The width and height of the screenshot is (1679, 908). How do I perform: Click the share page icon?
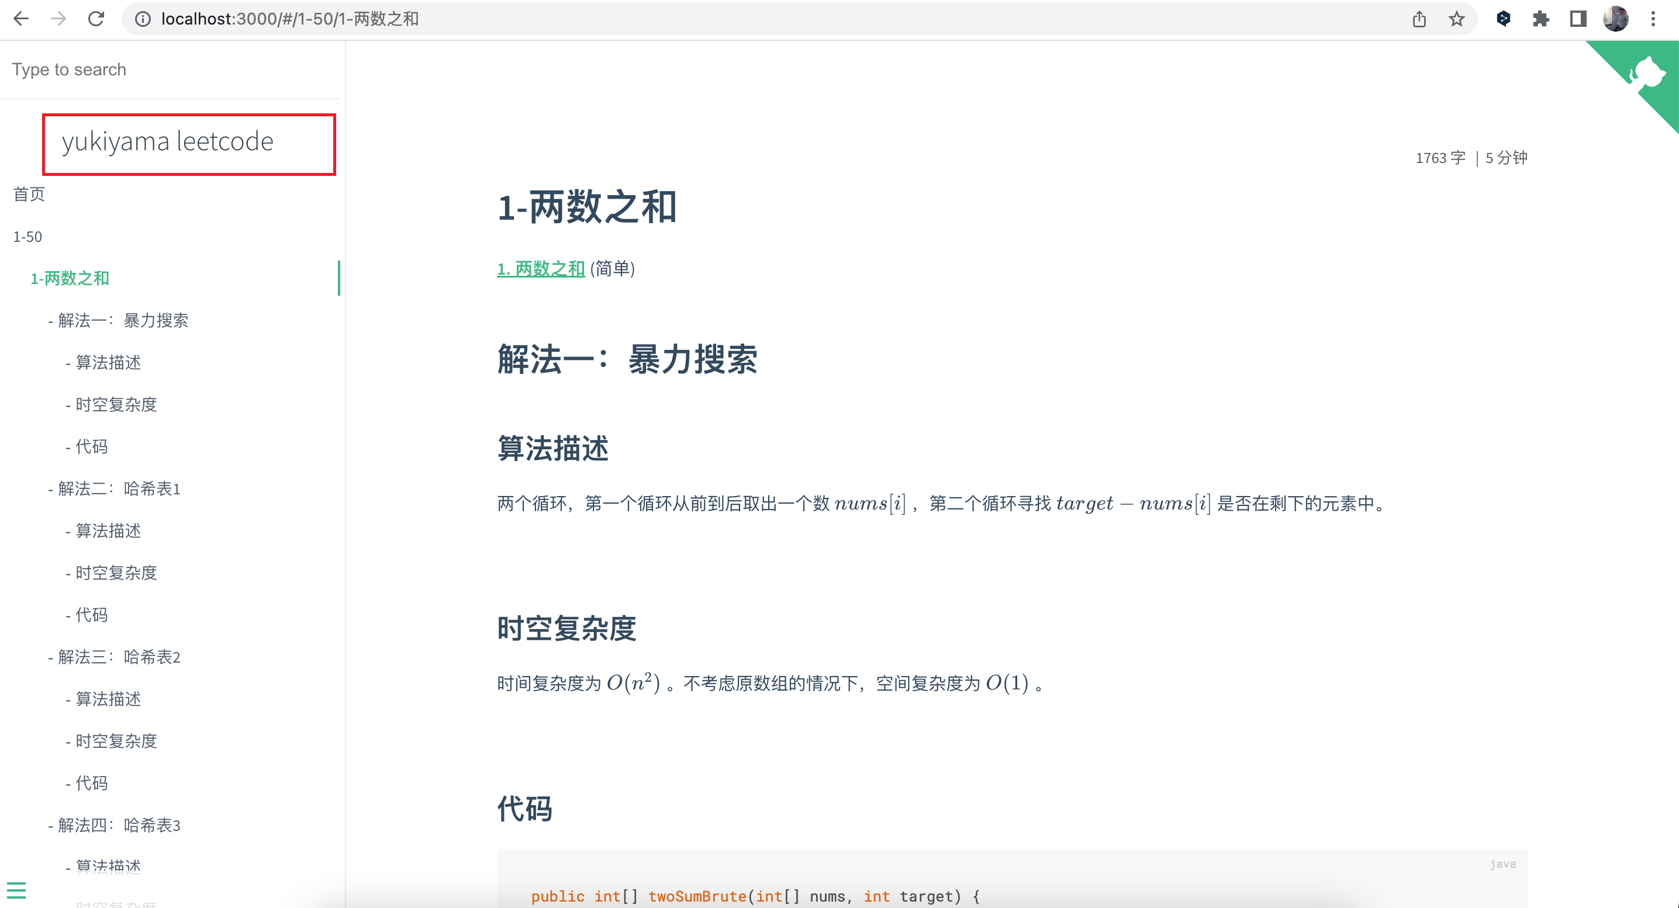tap(1419, 19)
